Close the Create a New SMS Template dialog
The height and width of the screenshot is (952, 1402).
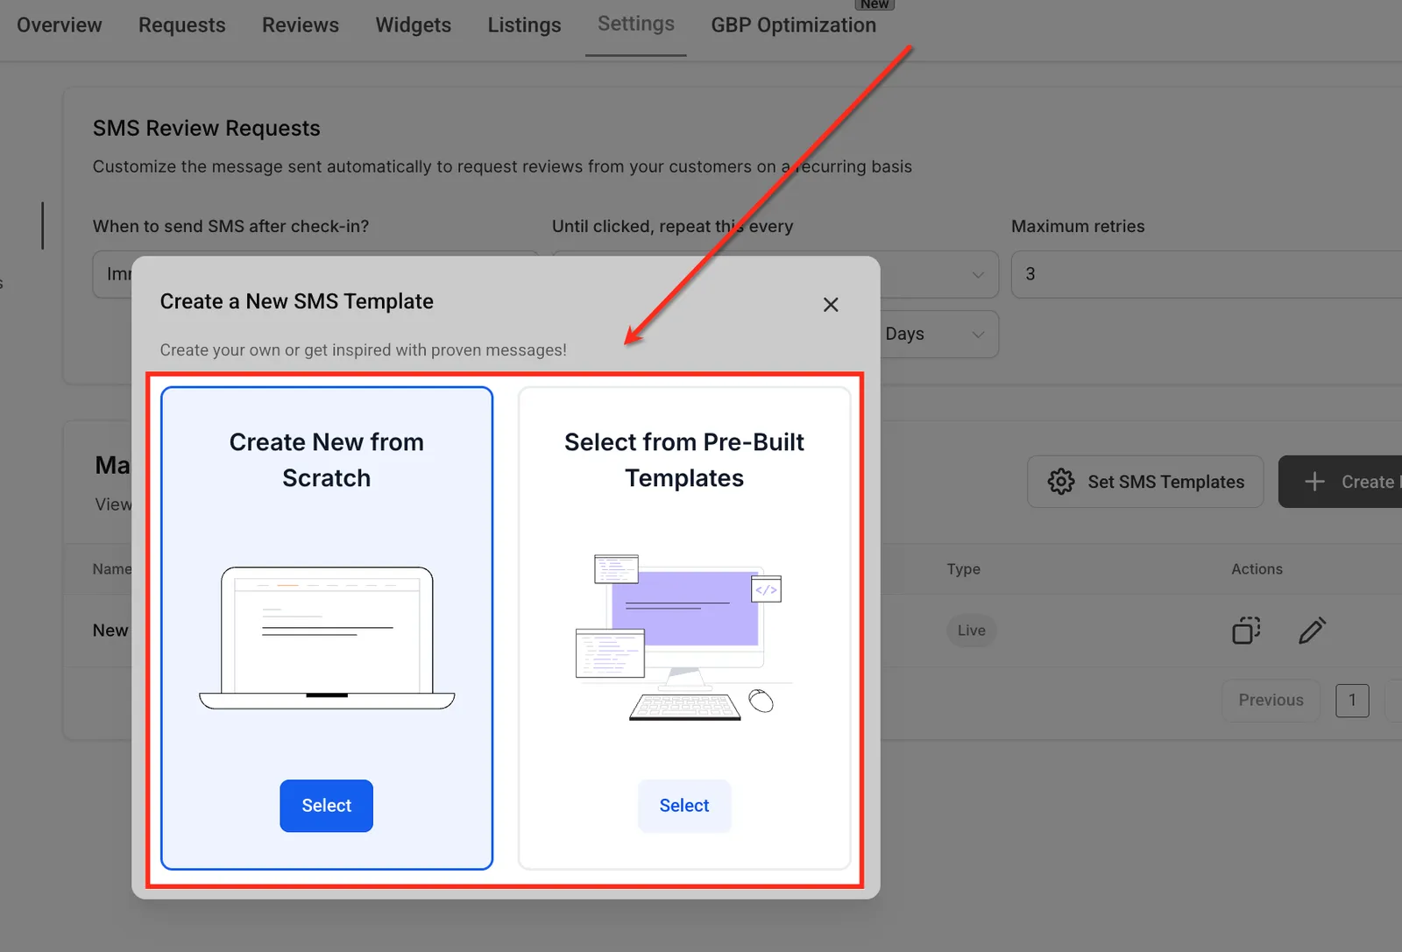[831, 305]
